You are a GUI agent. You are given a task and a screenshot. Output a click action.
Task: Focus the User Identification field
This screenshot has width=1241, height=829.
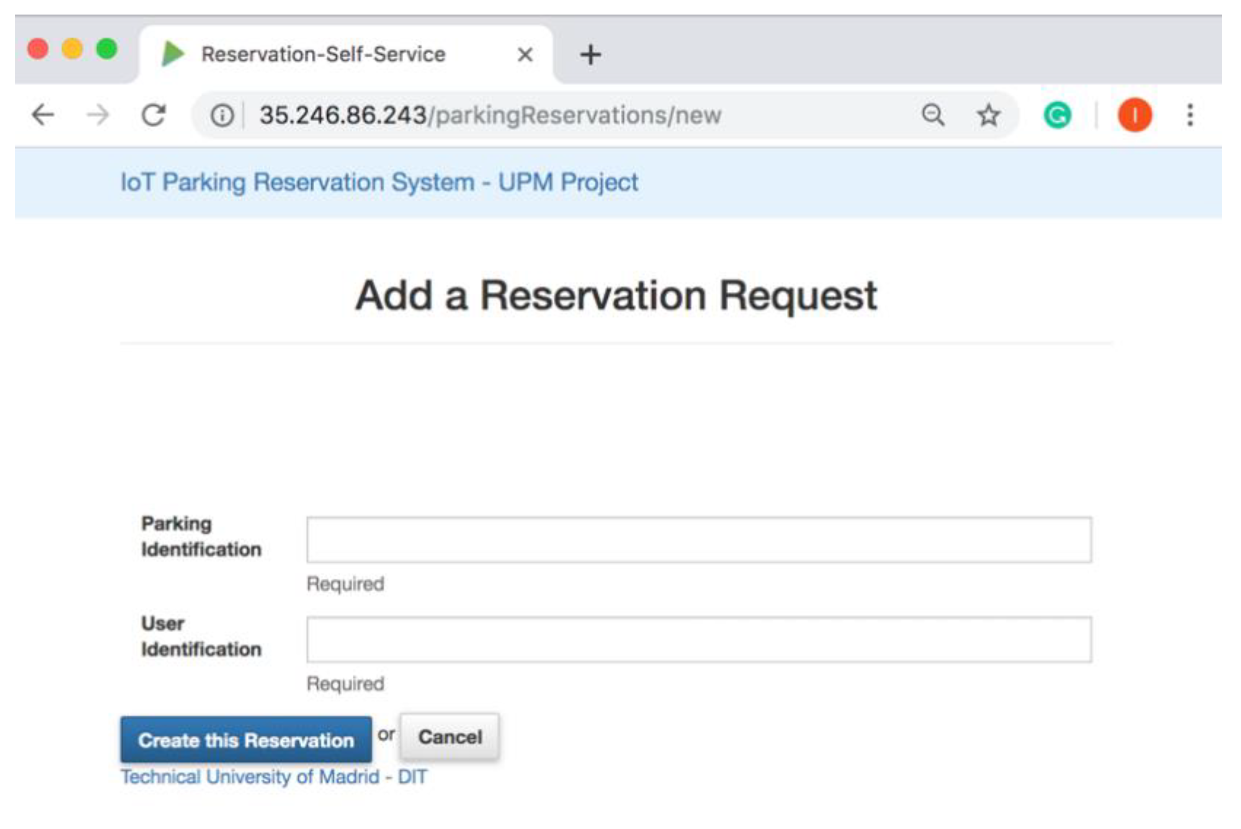tap(698, 639)
